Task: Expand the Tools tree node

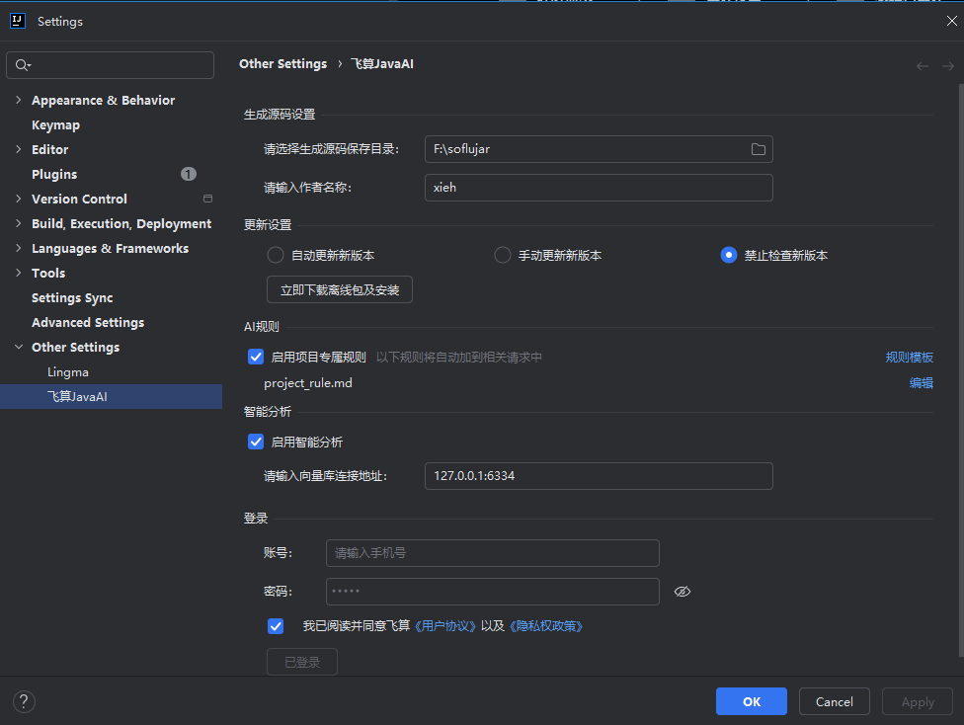Action: (x=19, y=273)
